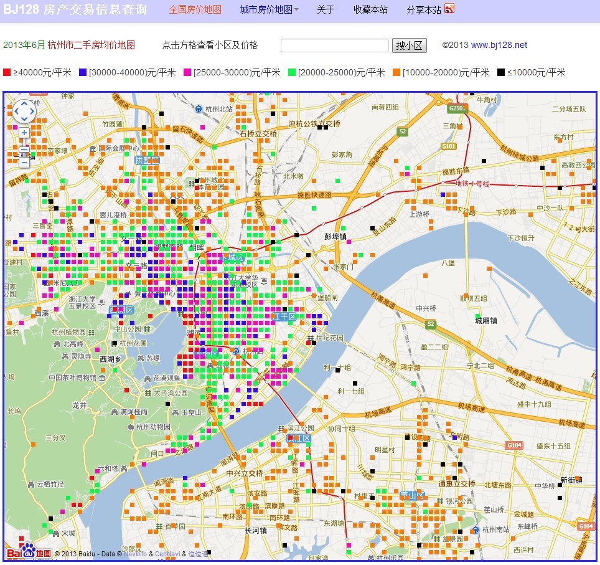This screenshot has width=600, height=565.
Task: Click the S101 road shield marker
Action: tap(449, 146)
